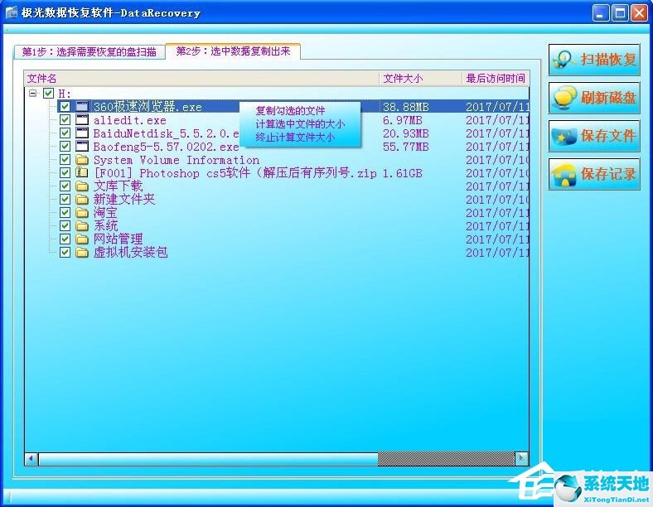Select the 淘宝 folder name
Viewport: 653px width, 507px height.
pyautogui.click(x=105, y=213)
